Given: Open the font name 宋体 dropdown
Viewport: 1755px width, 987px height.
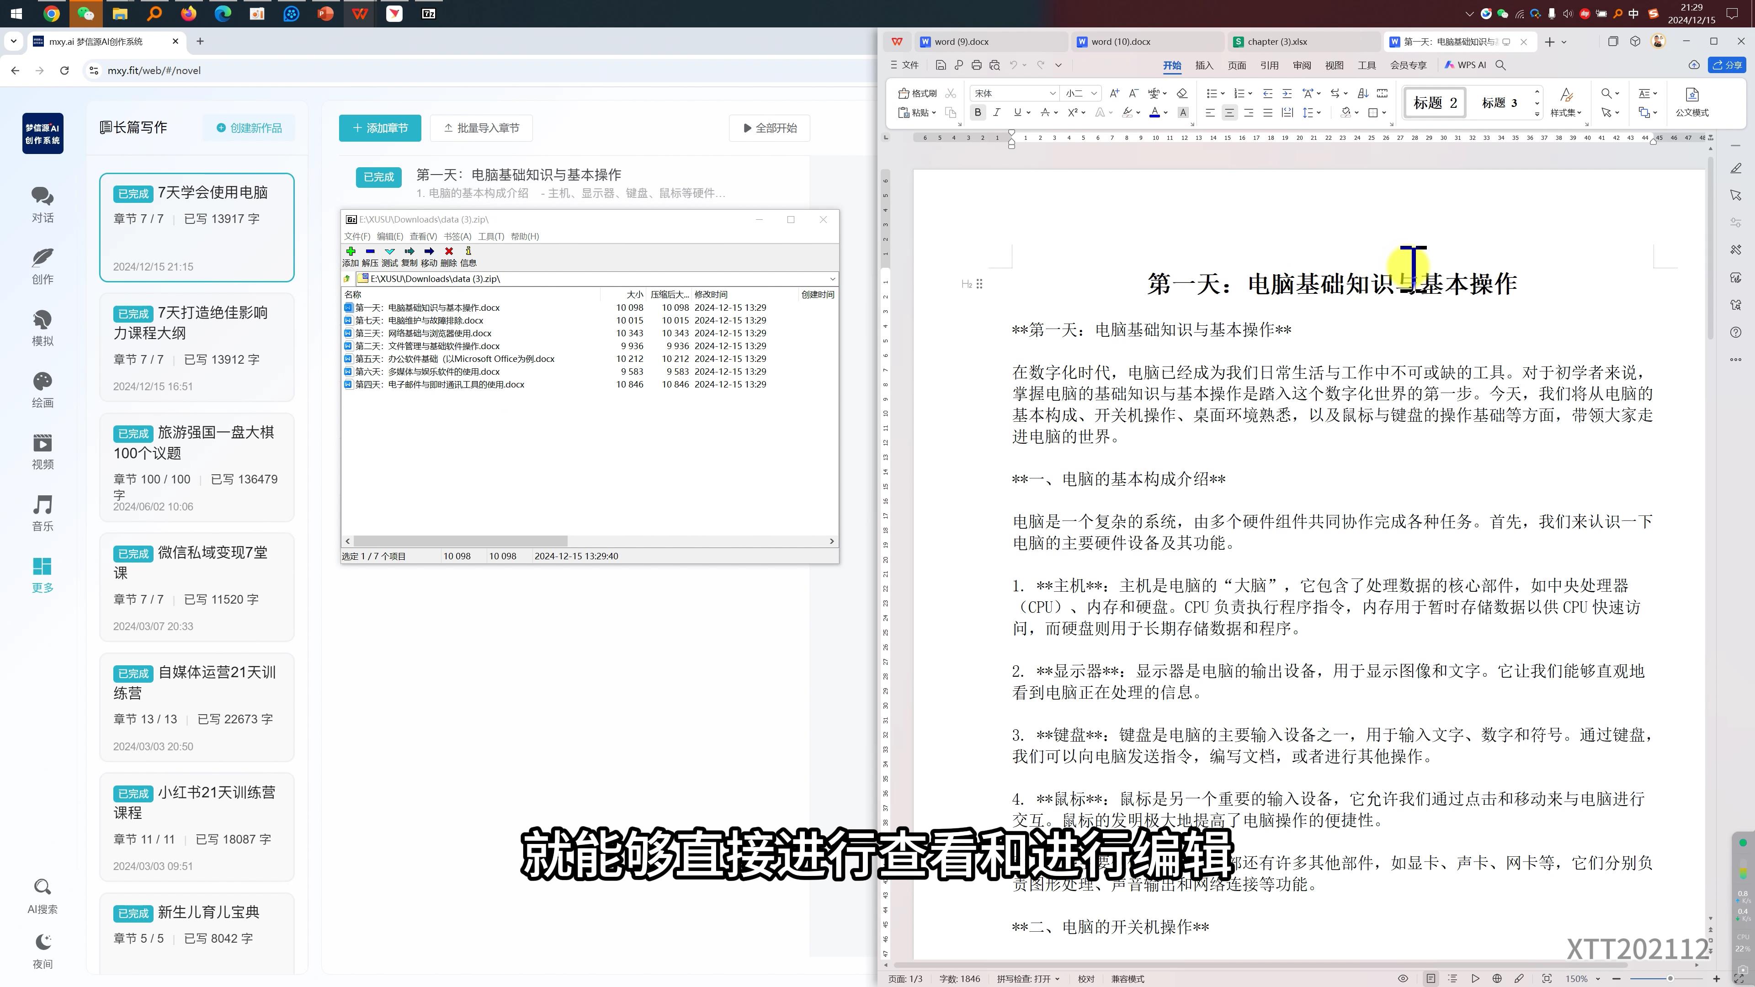Looking at the screenshot, I should click(1053, 93).
